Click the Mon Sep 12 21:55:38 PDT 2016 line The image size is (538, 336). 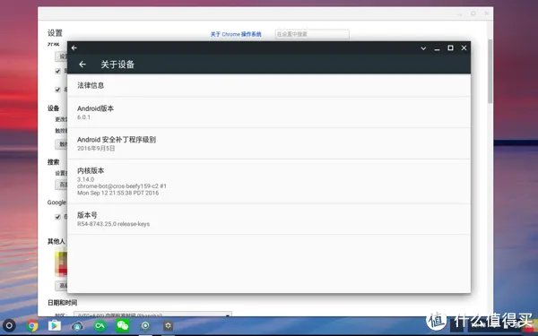click(118, 193)
